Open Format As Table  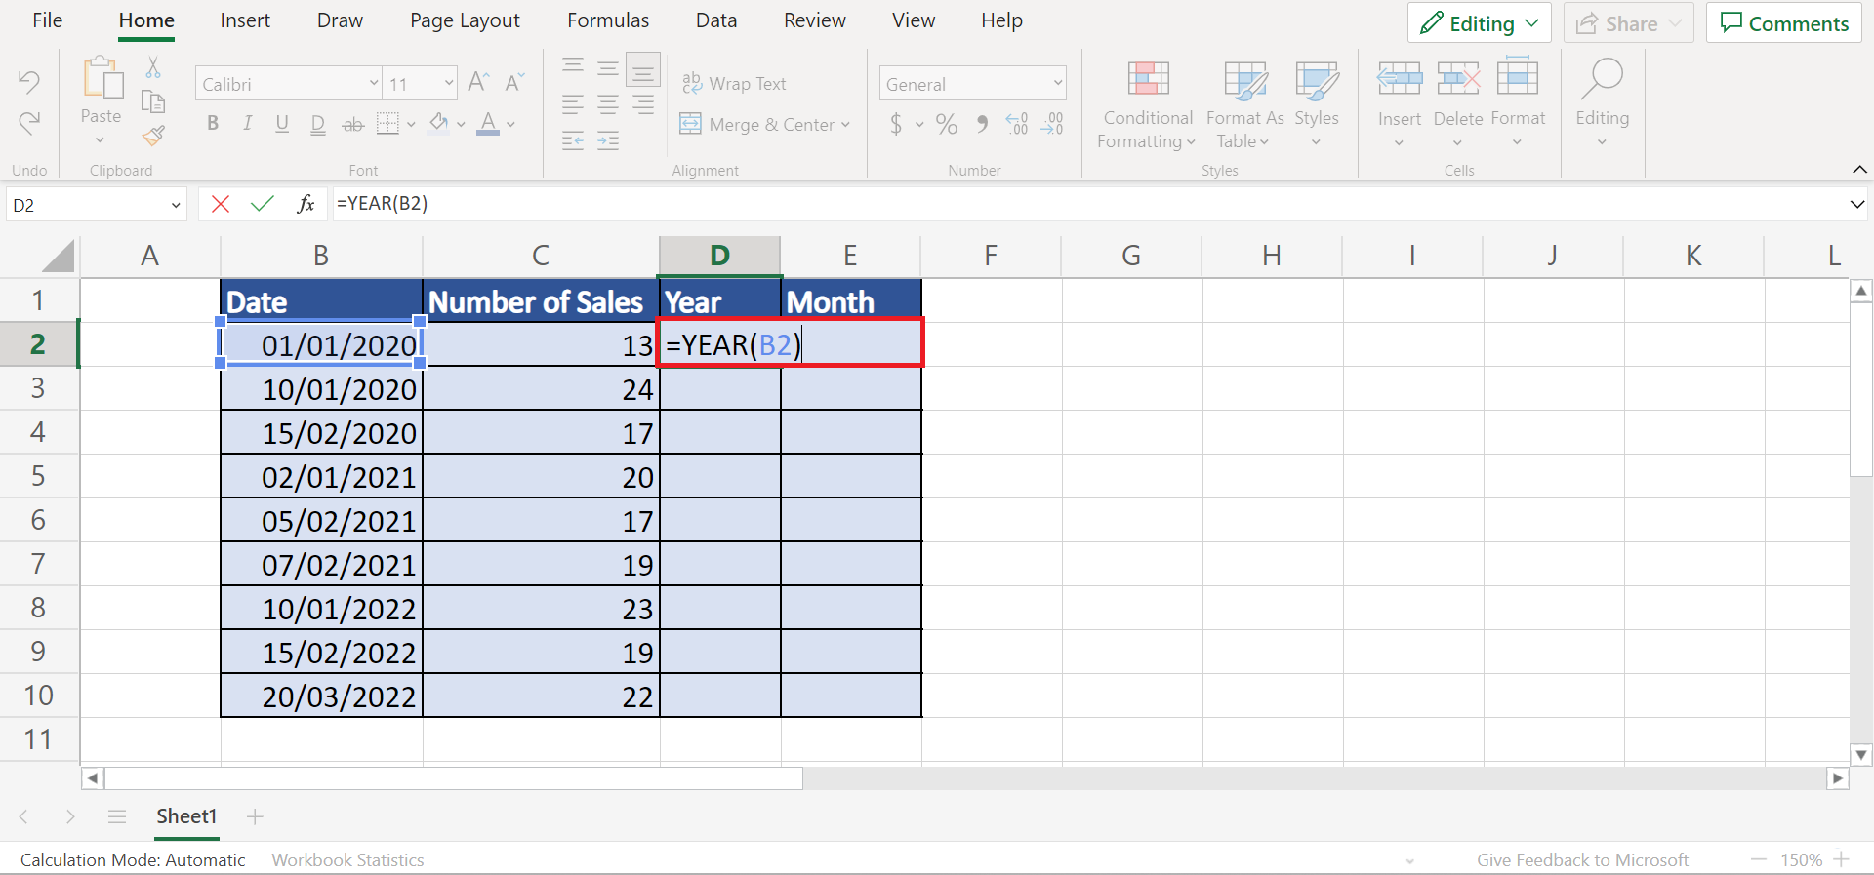pos(1244,105)
